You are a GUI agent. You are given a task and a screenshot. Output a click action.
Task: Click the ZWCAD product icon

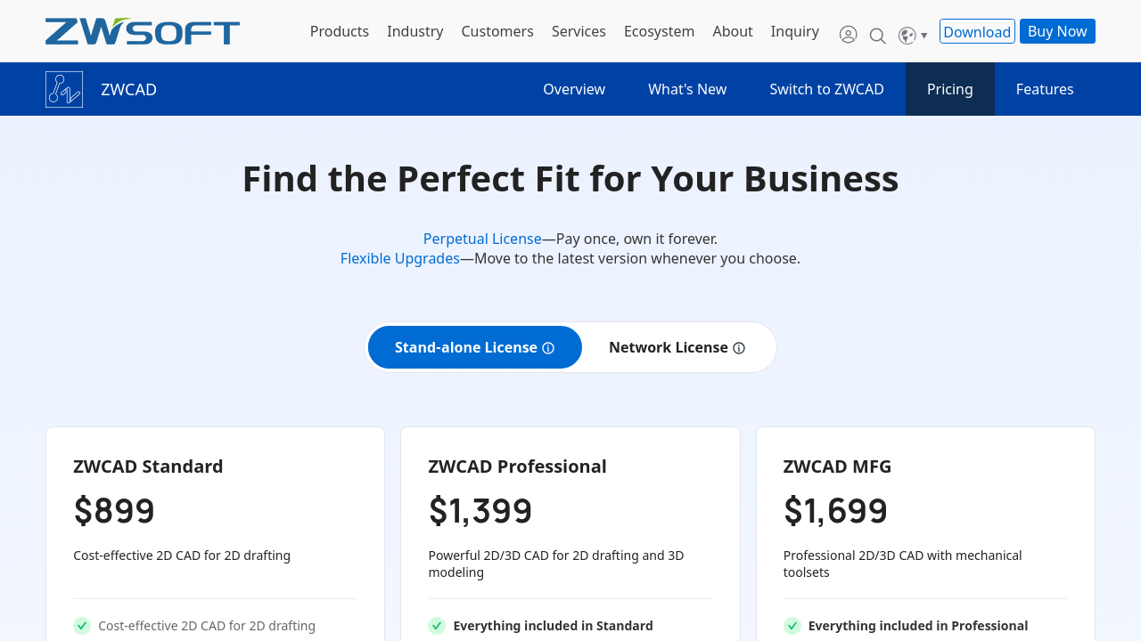[64, 89]
